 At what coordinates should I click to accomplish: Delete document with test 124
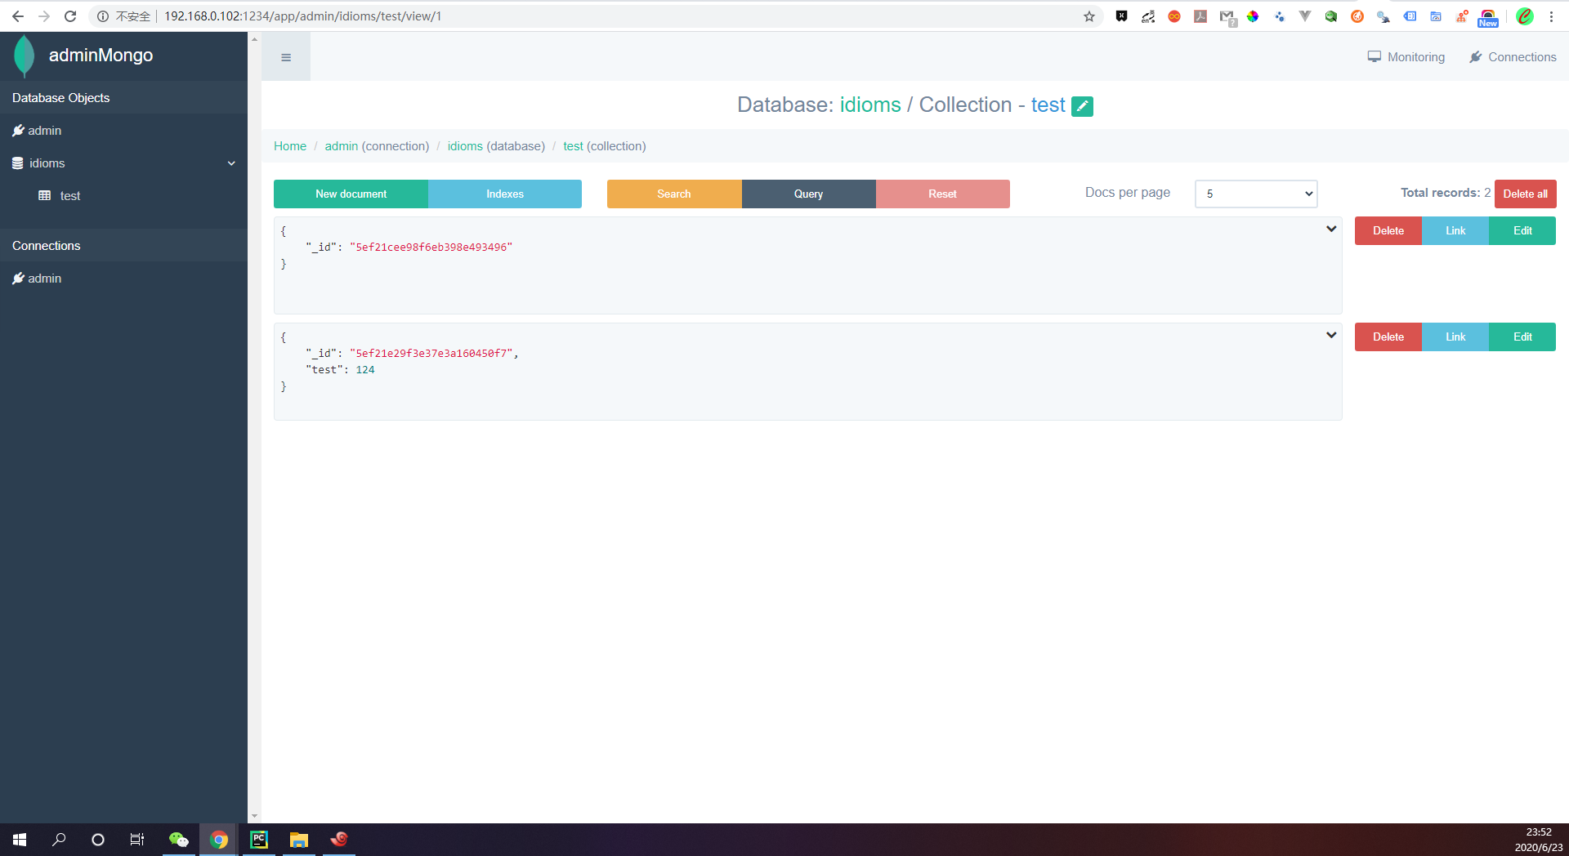(x=1388, y=337)
